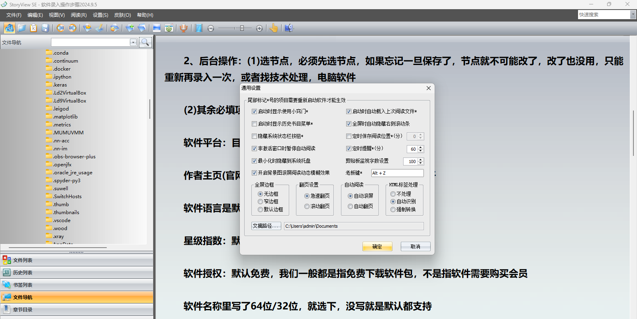The image size is (637, 319).
Task: Open the file navigation path dropdown
Action: tap(133, 42)
